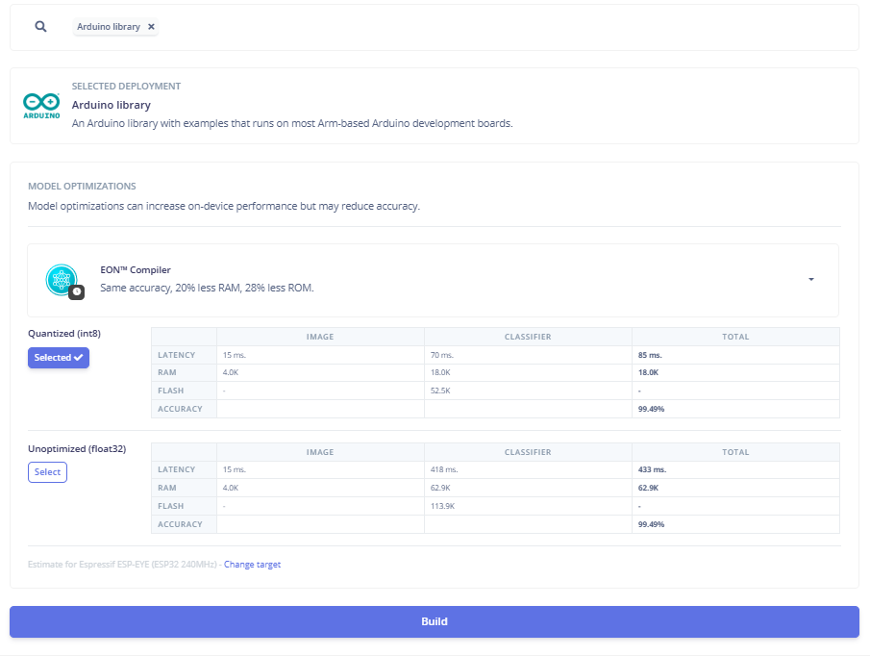
Task: Click the EON Compiler circular icon
Action: [x=62, y=279]
